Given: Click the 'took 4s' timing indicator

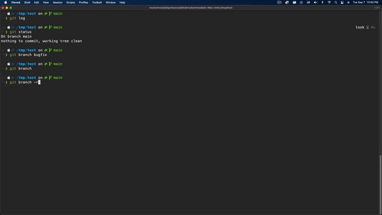Looking at the screenshot, I should pyautogui.click(x=365, y=27).
